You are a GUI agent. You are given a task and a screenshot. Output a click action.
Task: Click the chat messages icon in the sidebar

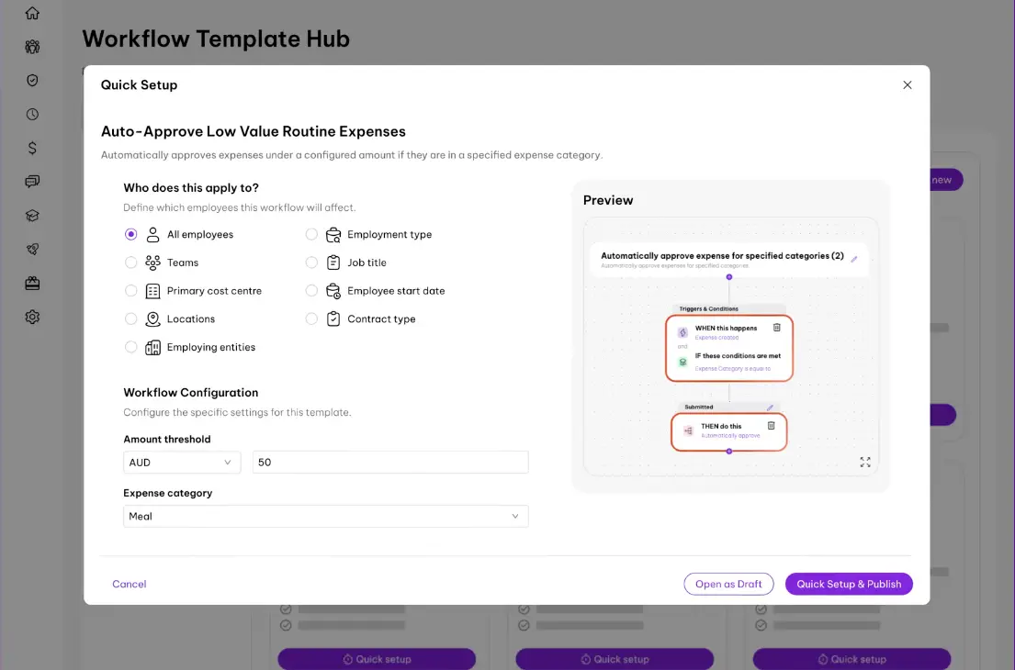point(32,181)
